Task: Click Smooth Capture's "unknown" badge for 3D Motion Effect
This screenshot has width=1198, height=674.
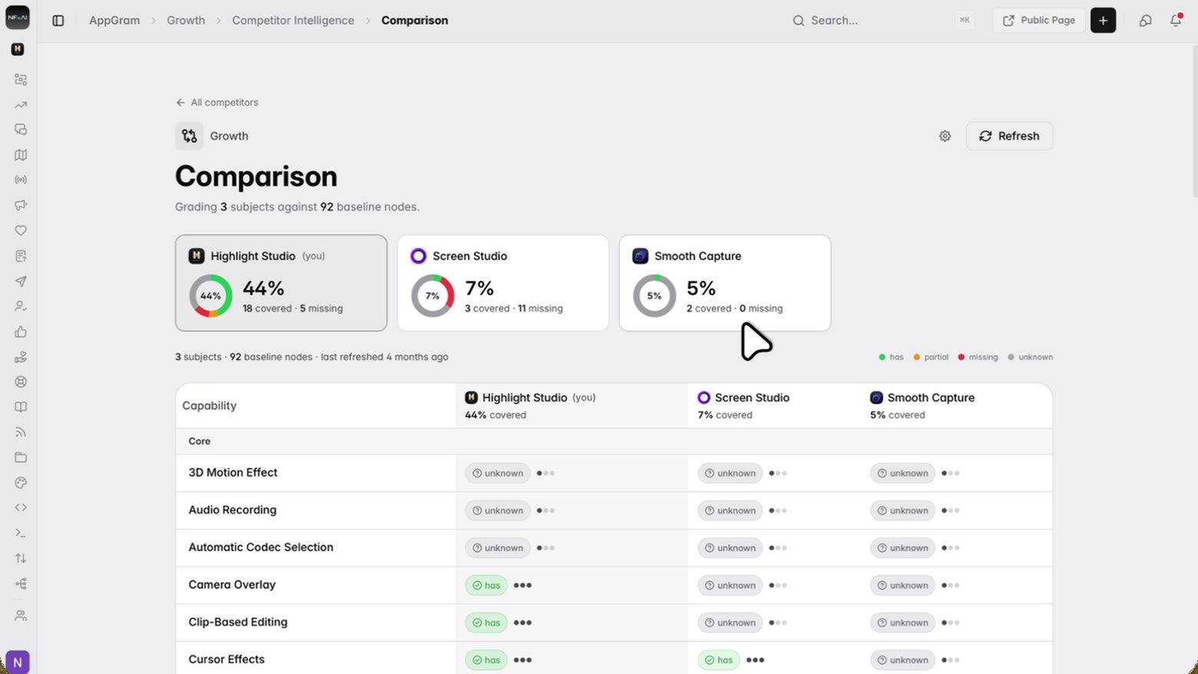Action: pos(903,473)
